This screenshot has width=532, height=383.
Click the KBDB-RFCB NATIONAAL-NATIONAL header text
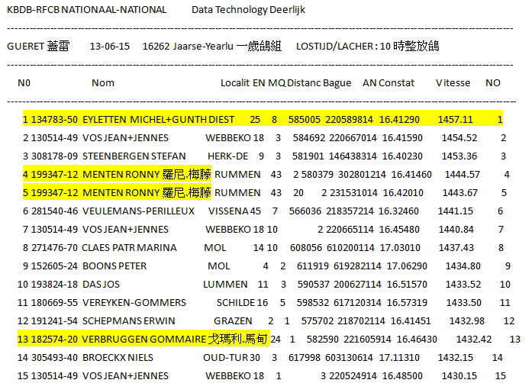86,10
